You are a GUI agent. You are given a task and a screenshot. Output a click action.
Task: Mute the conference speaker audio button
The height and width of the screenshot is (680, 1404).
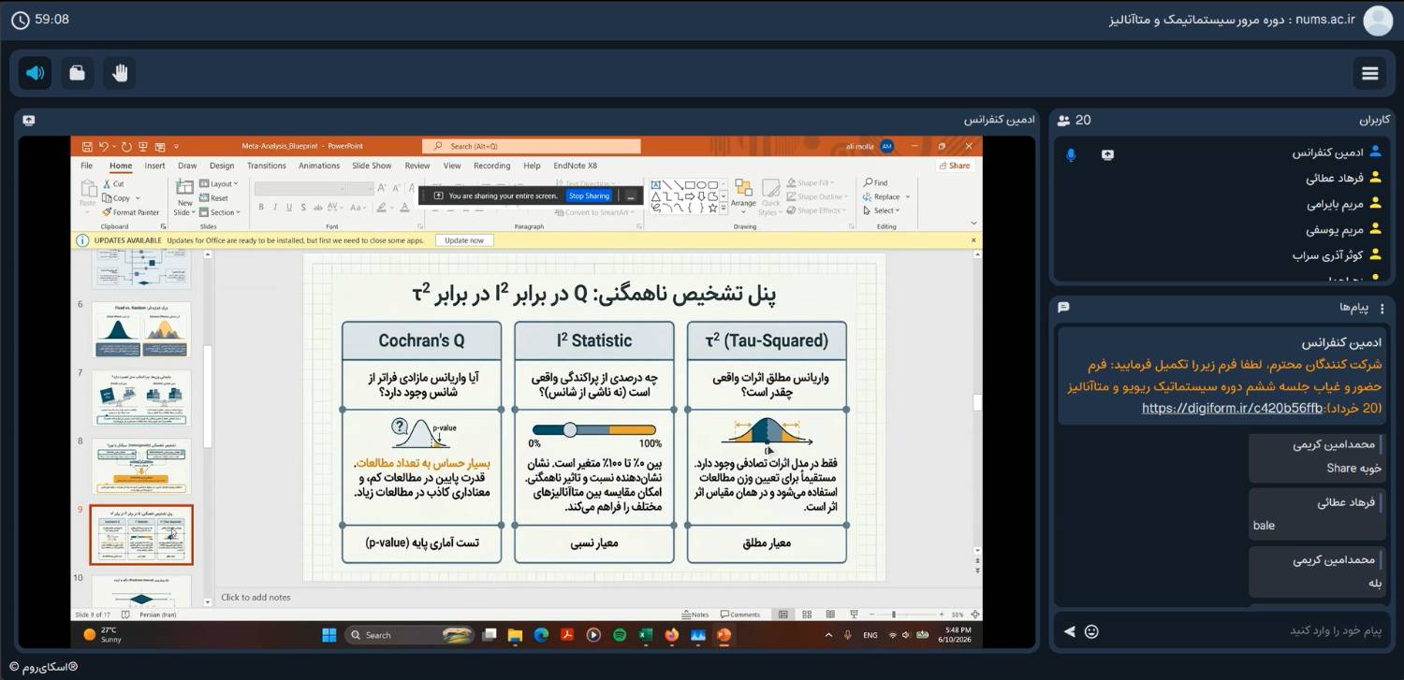click(35, 73)
